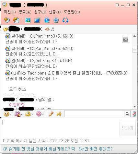
Task: Collapse transfer list with gray arrow button
Action: pos(126,39)
